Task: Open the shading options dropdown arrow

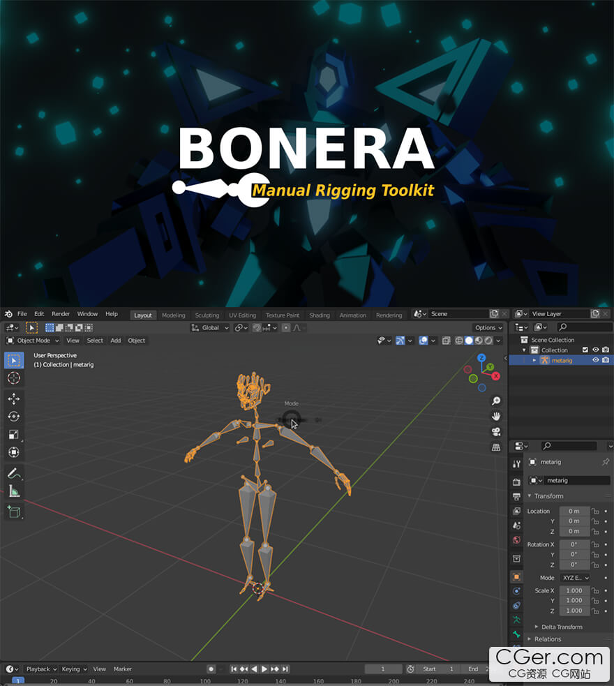Action: [499, 341]
